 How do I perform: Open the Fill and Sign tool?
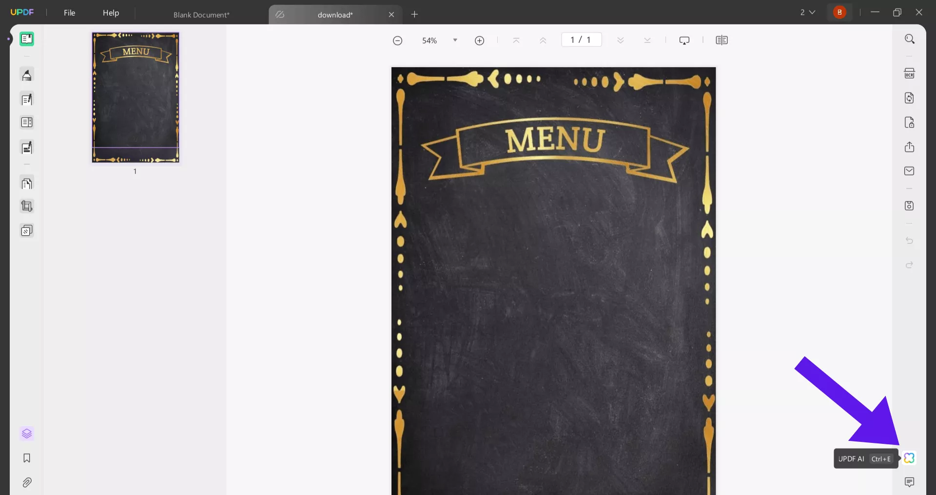coord(27,147)
